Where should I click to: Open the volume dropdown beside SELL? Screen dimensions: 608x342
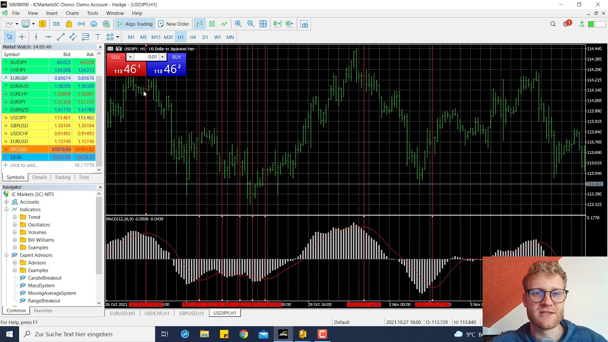pyautogui.click(x=130, y=57)
